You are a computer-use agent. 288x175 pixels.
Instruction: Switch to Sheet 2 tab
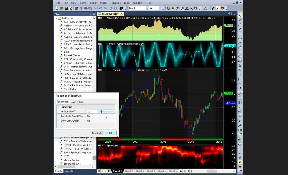(129, 171)
